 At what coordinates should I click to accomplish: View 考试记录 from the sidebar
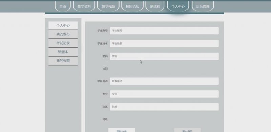[63, 43]
